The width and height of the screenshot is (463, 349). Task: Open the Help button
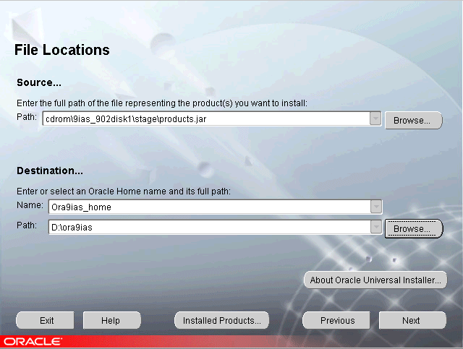point(112,320)
